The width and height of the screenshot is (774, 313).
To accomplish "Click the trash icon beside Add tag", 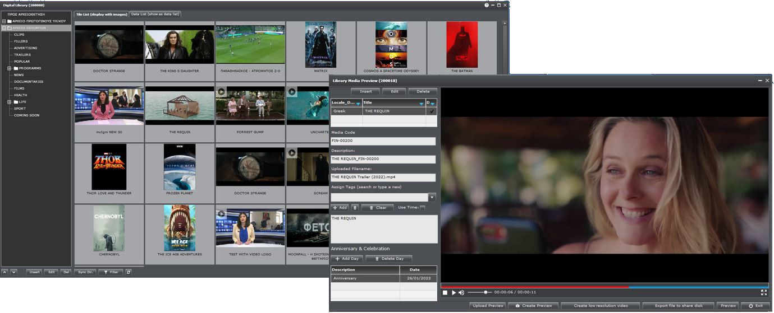I will [355, 208].
